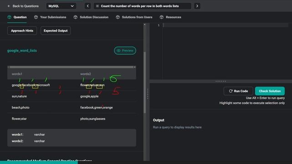Show Expected Output

[56, 31]
